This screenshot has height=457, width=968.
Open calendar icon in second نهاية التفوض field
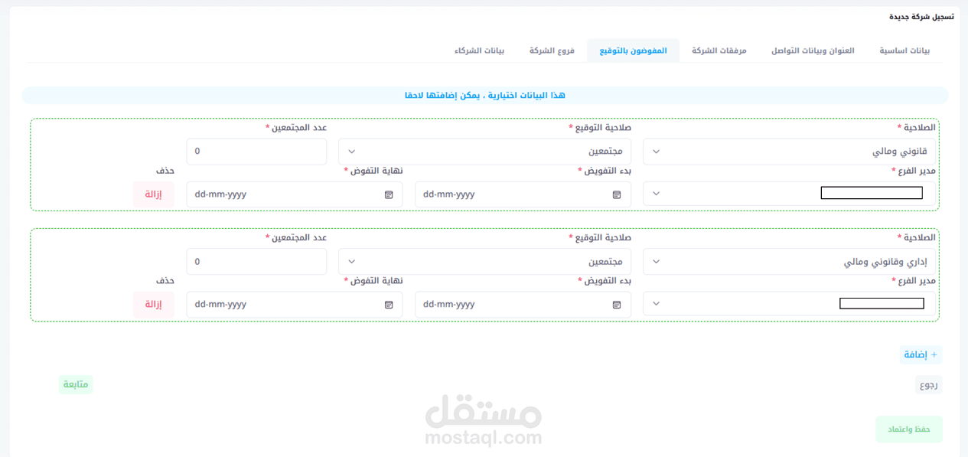coord(389,305)
